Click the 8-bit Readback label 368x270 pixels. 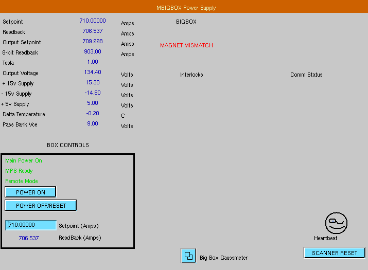click(20, 53)
